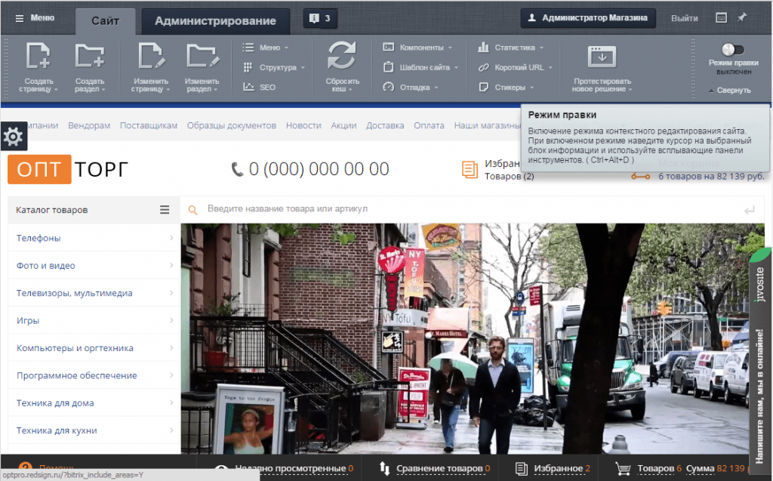Click the cart icon in bottom bar
Image resolution: width=773 pixels, height=481 pixels.
click(623, 468)
